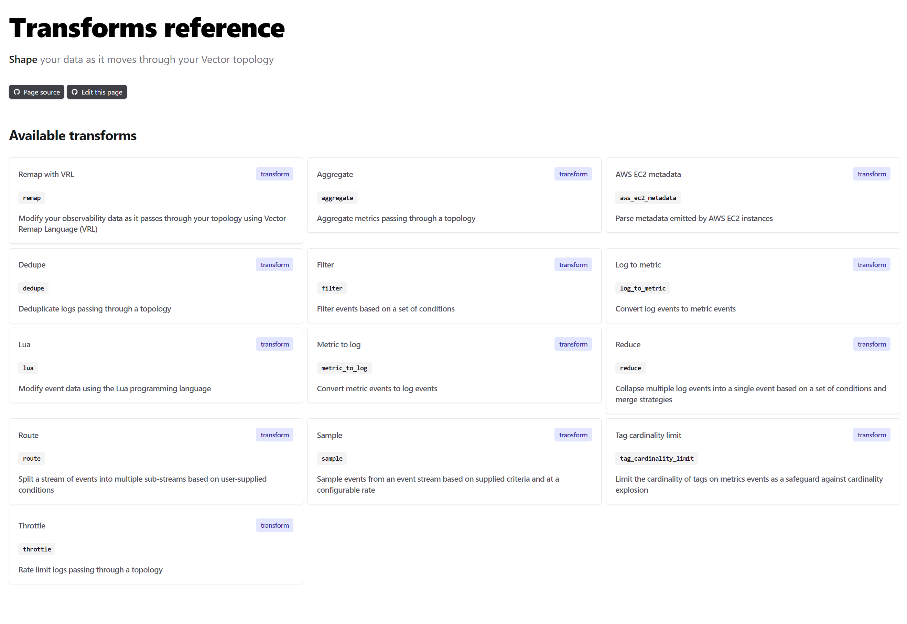Click the sample code label

click(x=332, y=458)
